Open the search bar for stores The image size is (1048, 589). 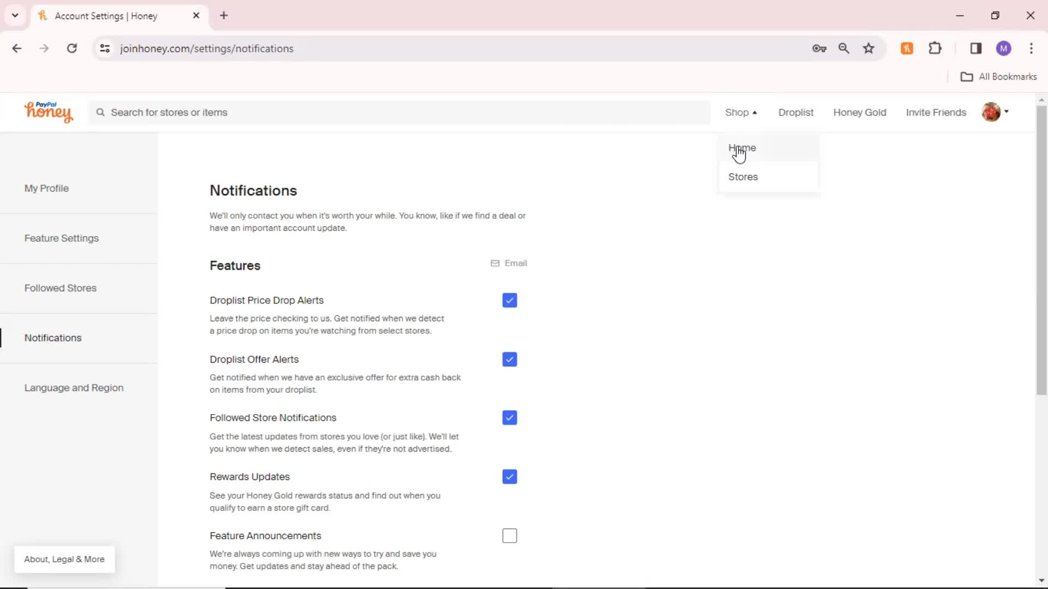[399, 112]
